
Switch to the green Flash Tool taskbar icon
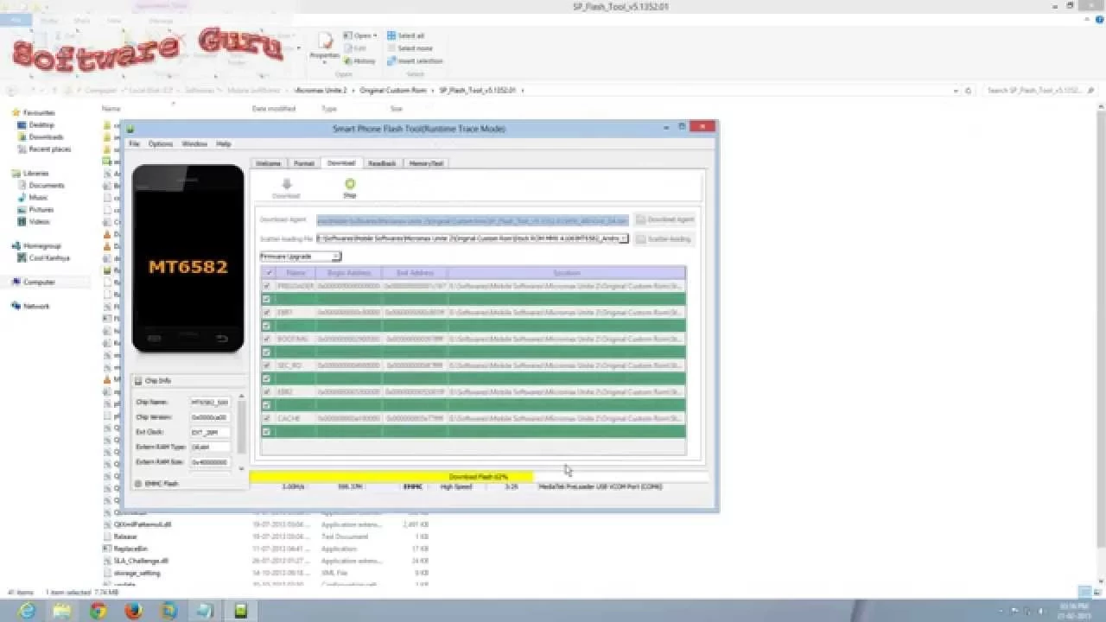[x=240, y=611]
